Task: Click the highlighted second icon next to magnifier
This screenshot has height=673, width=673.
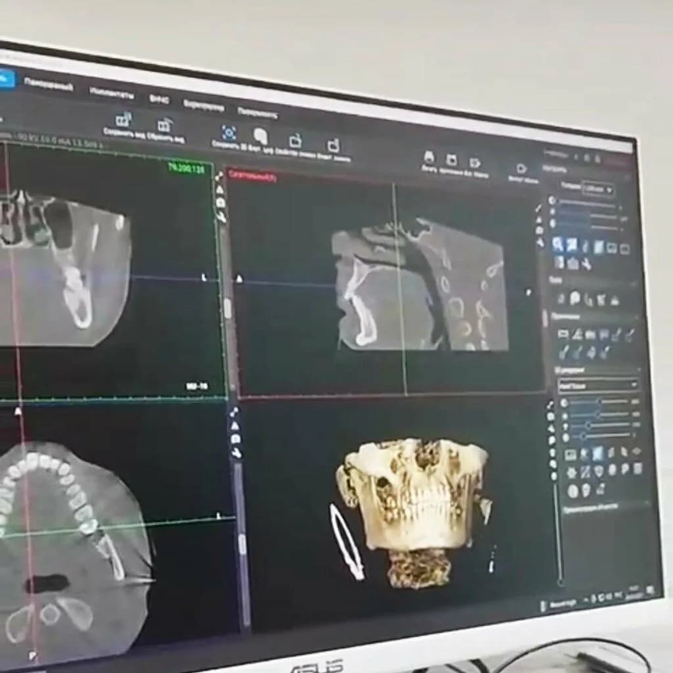Action: [x=571, y=245]
